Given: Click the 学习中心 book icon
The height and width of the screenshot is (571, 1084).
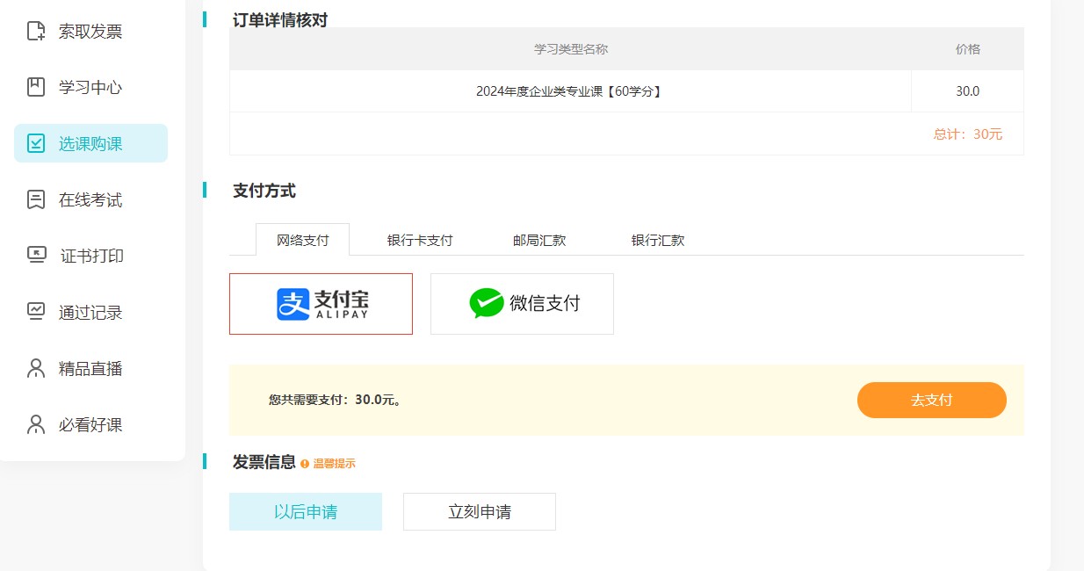Looking at the screenshot, I should coord(36,87).
